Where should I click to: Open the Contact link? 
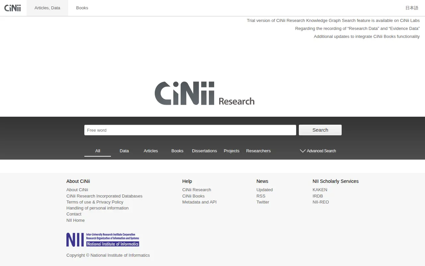pyautogui.click(x=74, y=214)
